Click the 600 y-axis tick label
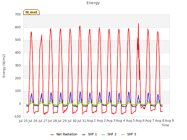187x140 pixels. 18,27
